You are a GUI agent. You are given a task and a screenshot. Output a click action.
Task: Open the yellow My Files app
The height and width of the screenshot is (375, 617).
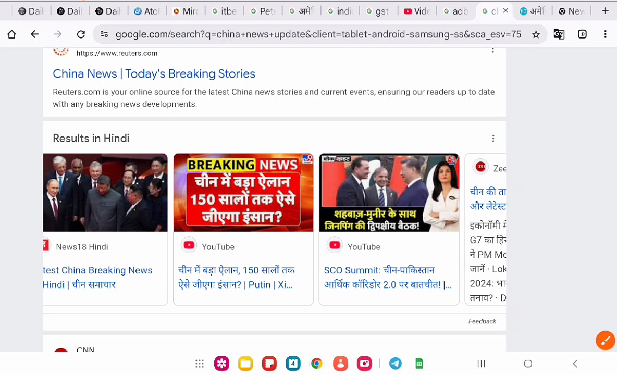245,364
